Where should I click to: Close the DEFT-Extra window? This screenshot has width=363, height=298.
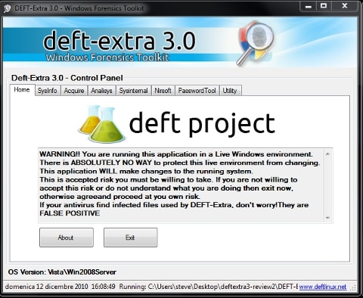click(345, 6)
